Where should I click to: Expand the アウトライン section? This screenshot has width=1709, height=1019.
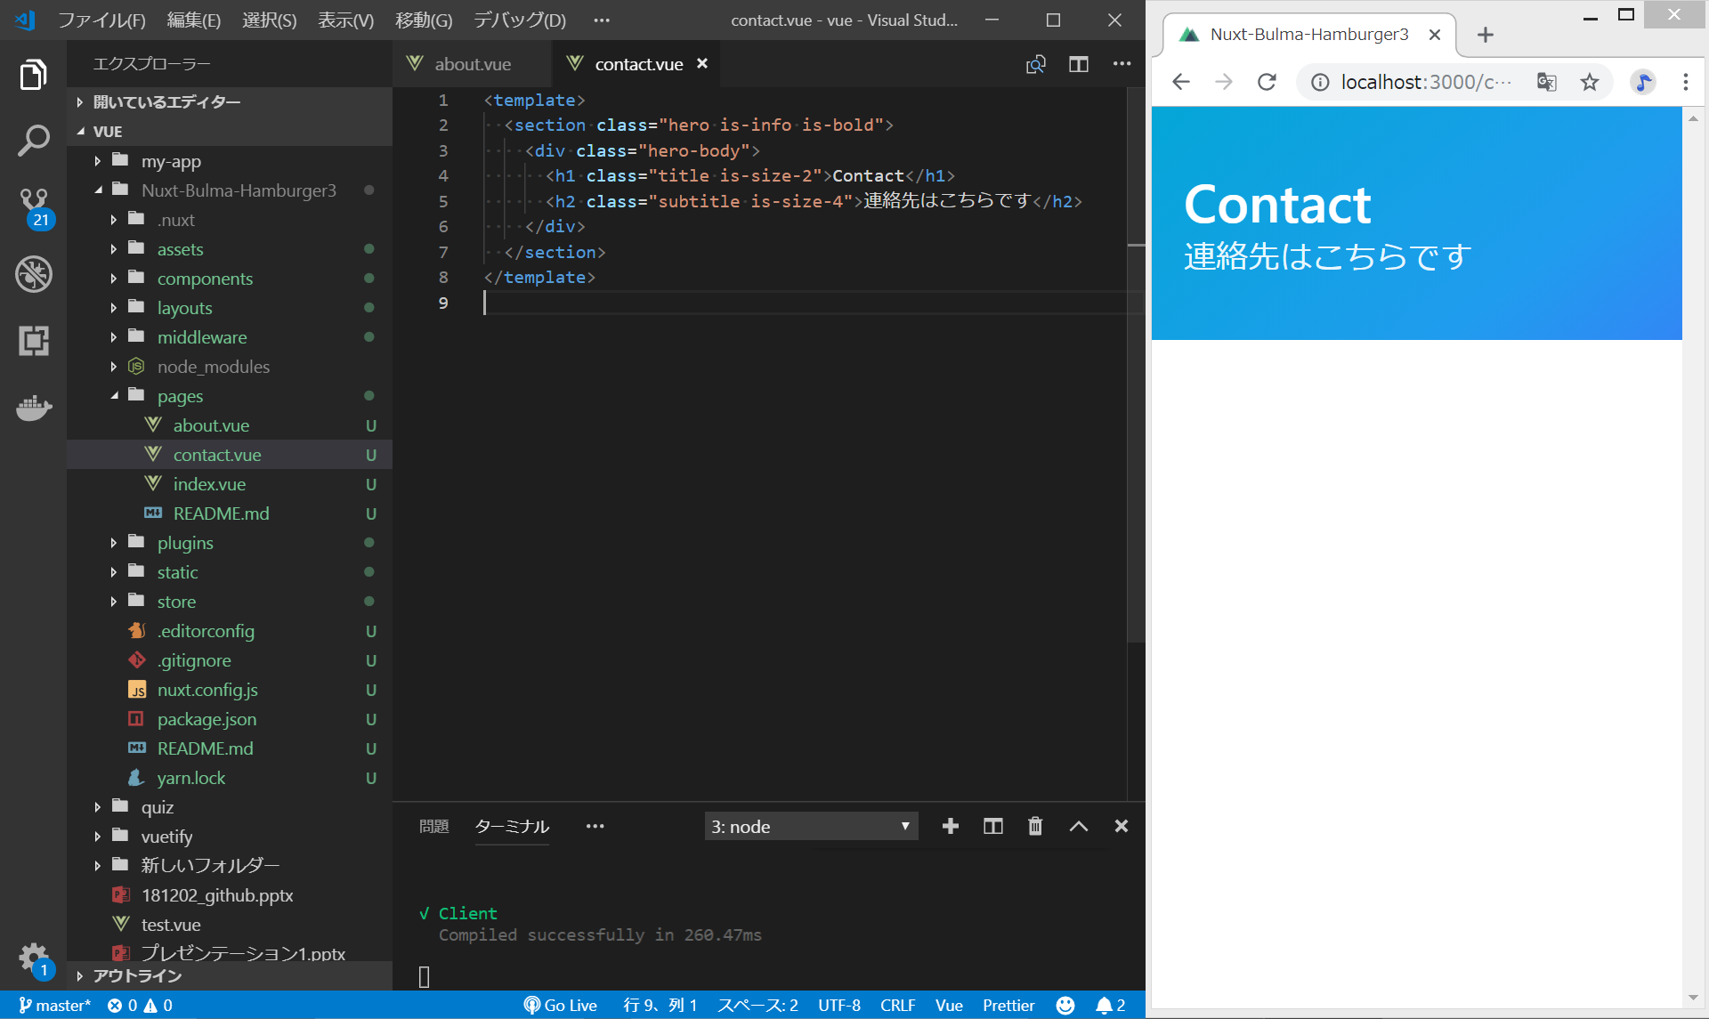coord(230,975)
